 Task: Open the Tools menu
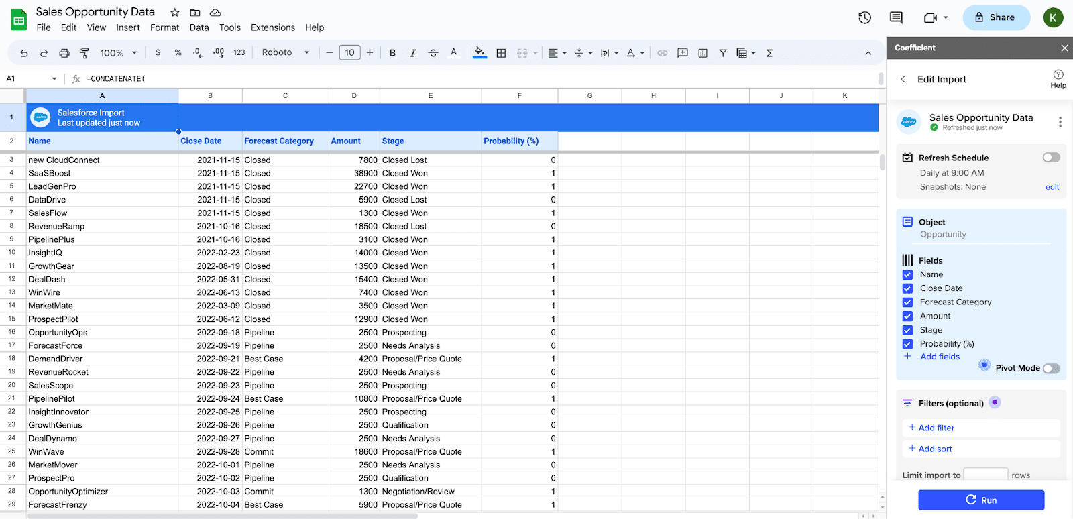(x=230, y=27)
